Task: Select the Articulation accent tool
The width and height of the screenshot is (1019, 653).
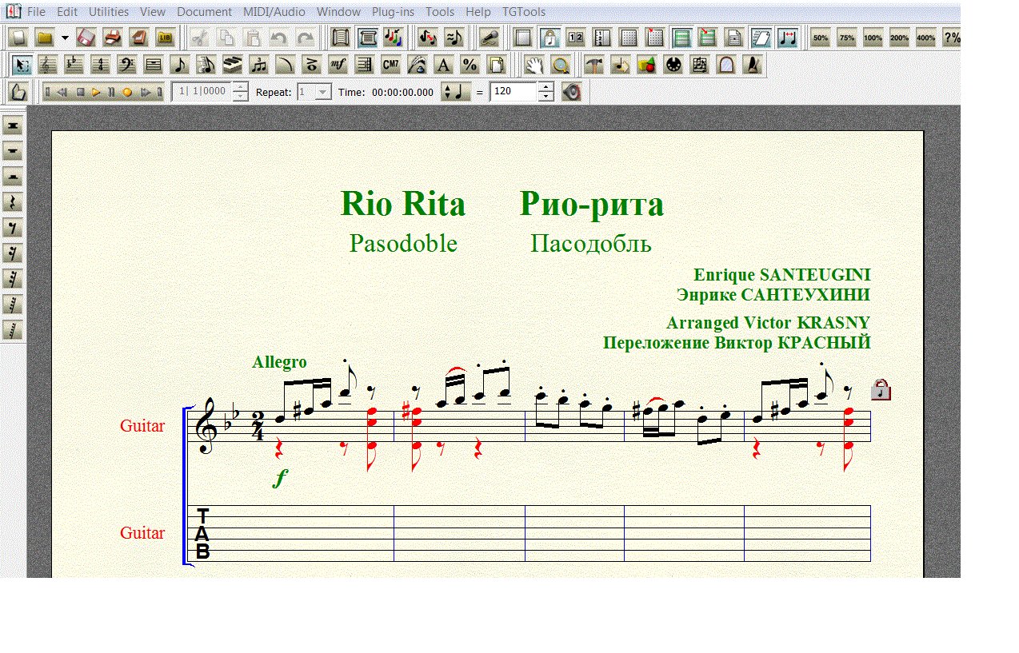Action: click(x=310, y=65)
